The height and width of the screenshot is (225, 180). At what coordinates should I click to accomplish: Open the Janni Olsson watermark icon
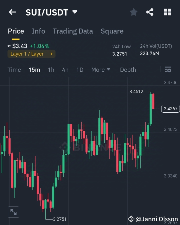pyautogui.click(x=131, y=219)
